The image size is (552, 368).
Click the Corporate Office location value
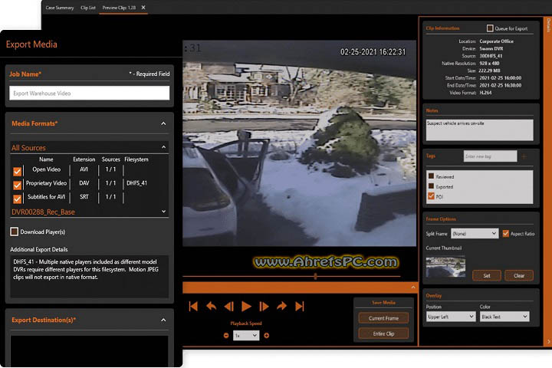coord(496,41)
